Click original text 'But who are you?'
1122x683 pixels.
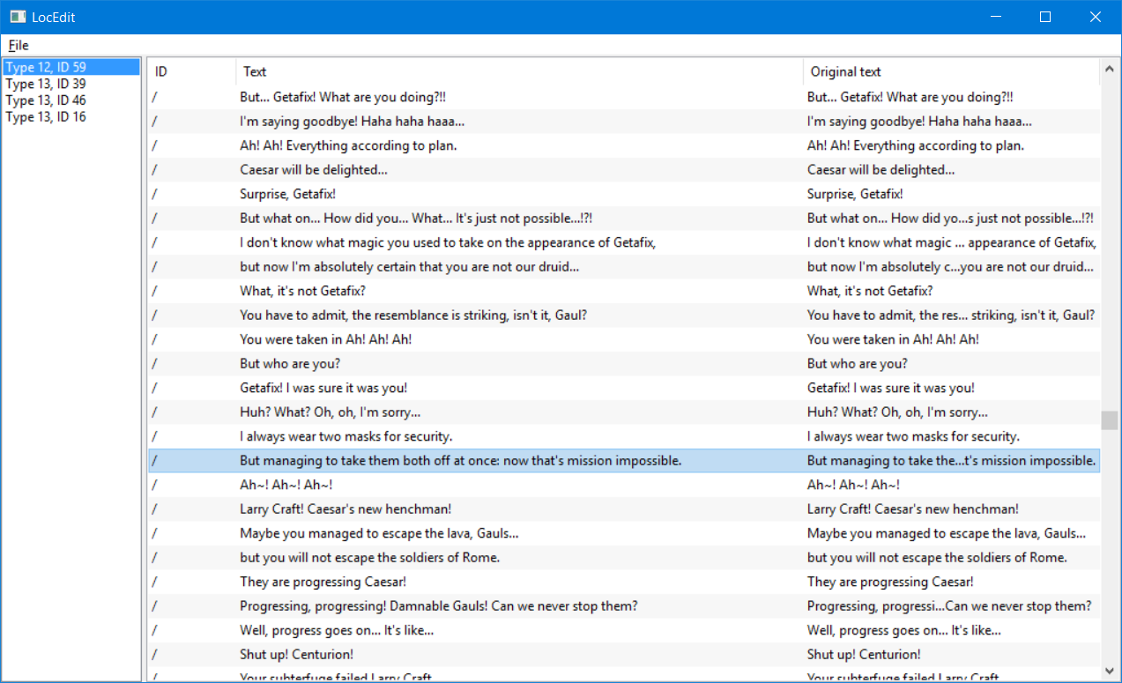coord(858,363)
